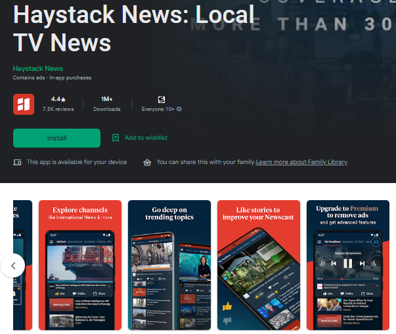The height and width of the screenshot is (334, 396).
Task: Open Learn more about Family Library link
Action: 301,162
